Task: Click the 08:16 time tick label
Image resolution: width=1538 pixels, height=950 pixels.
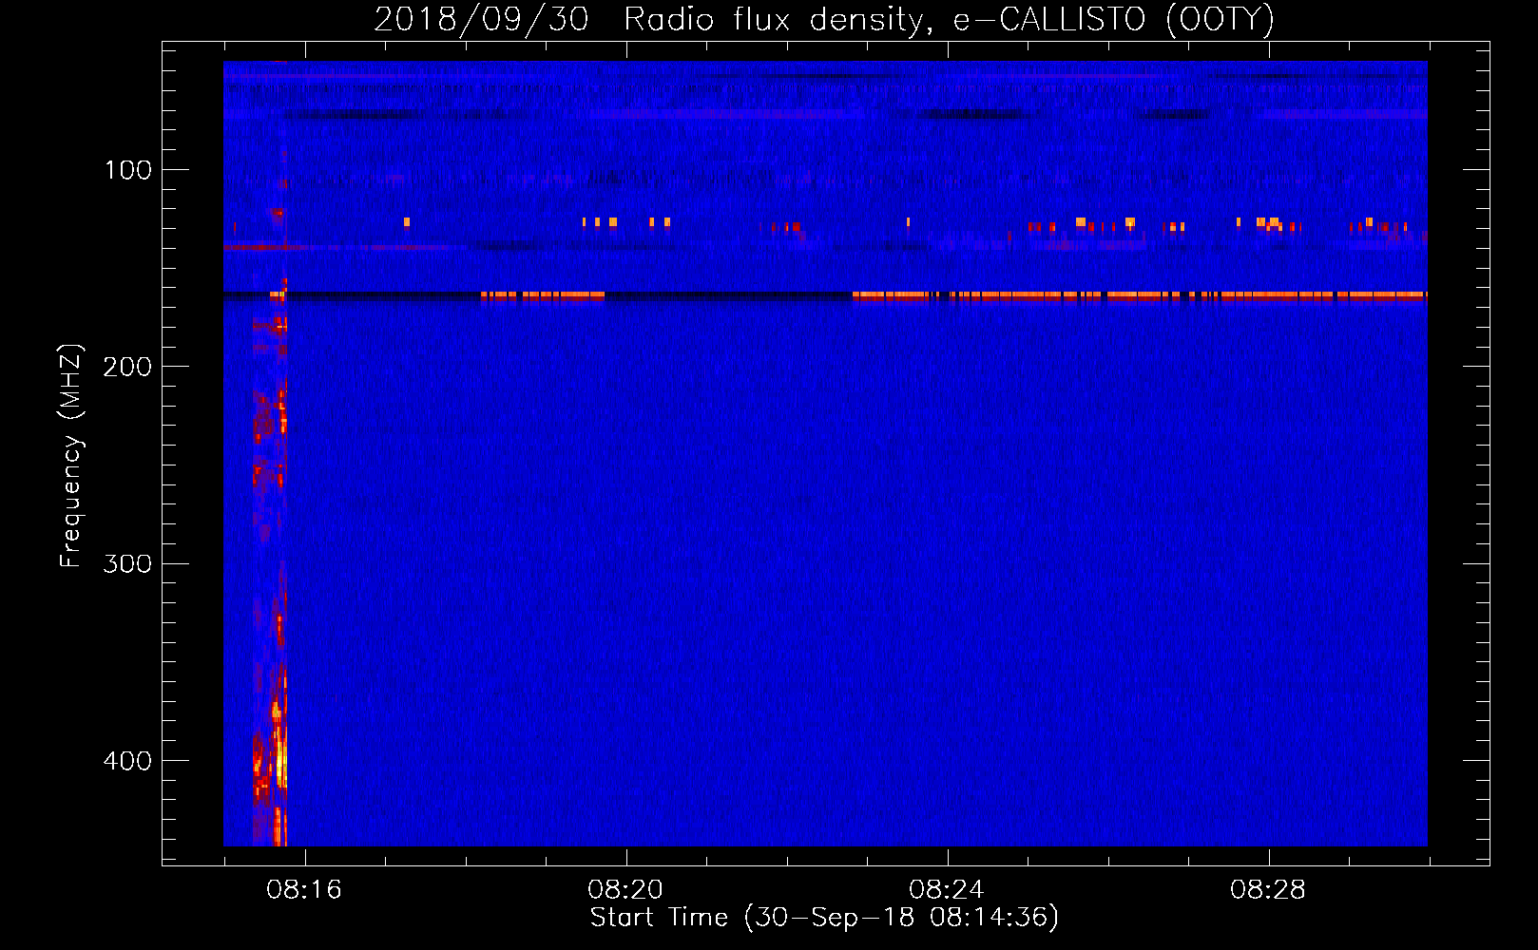Action: point(304,890)
